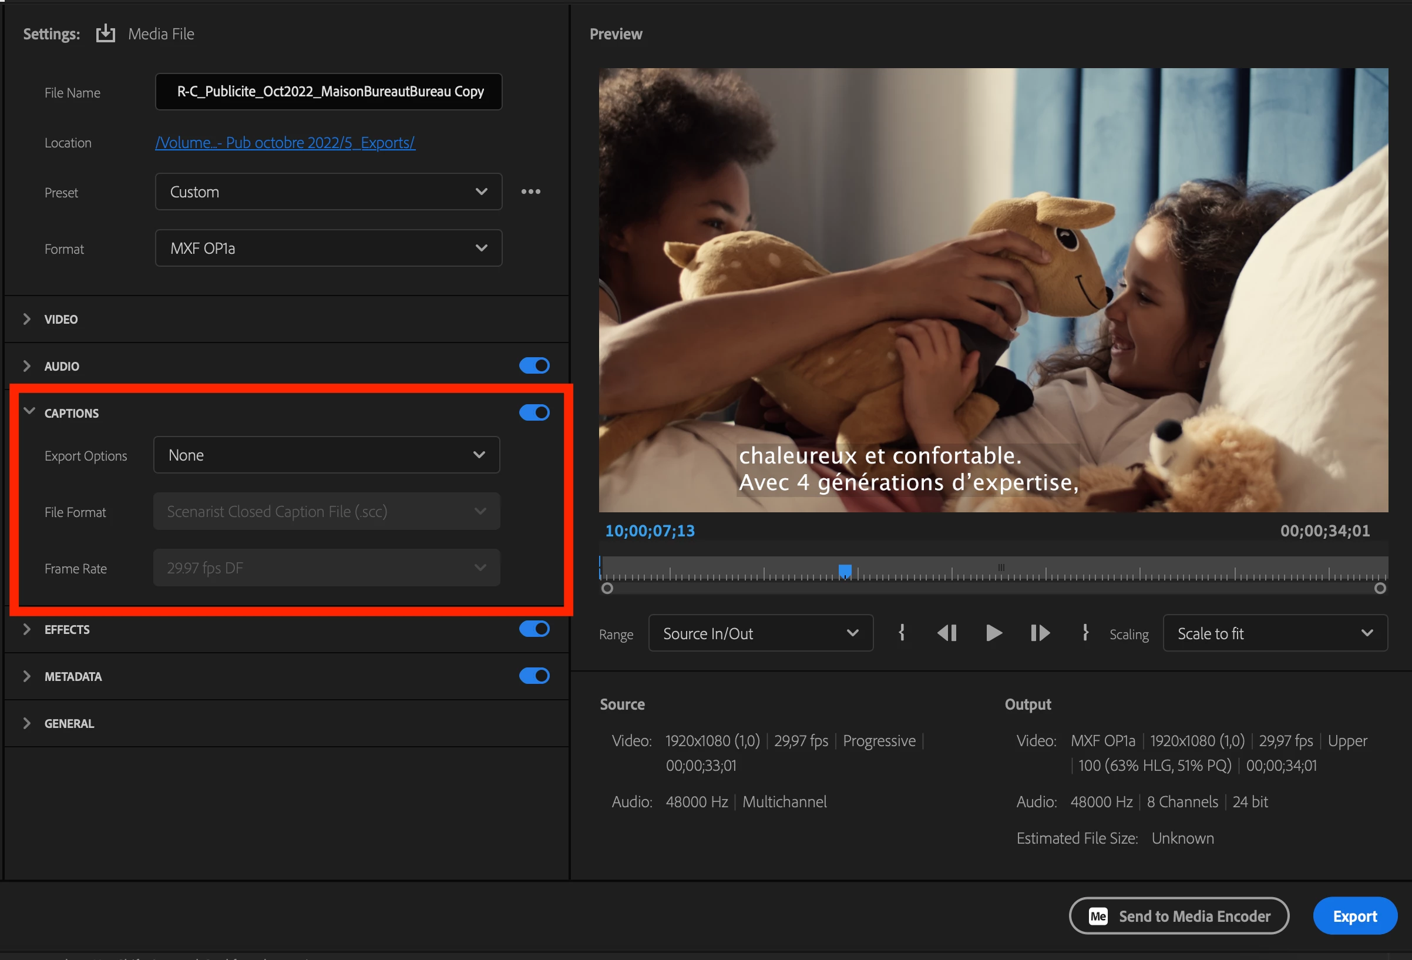1412x960 pixels.
Task: Open the captions Export Options dropdown
Action: [x=326, y=455]
